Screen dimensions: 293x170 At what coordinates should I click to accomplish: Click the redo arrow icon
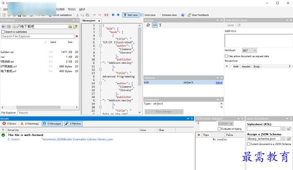click(100, 15)
